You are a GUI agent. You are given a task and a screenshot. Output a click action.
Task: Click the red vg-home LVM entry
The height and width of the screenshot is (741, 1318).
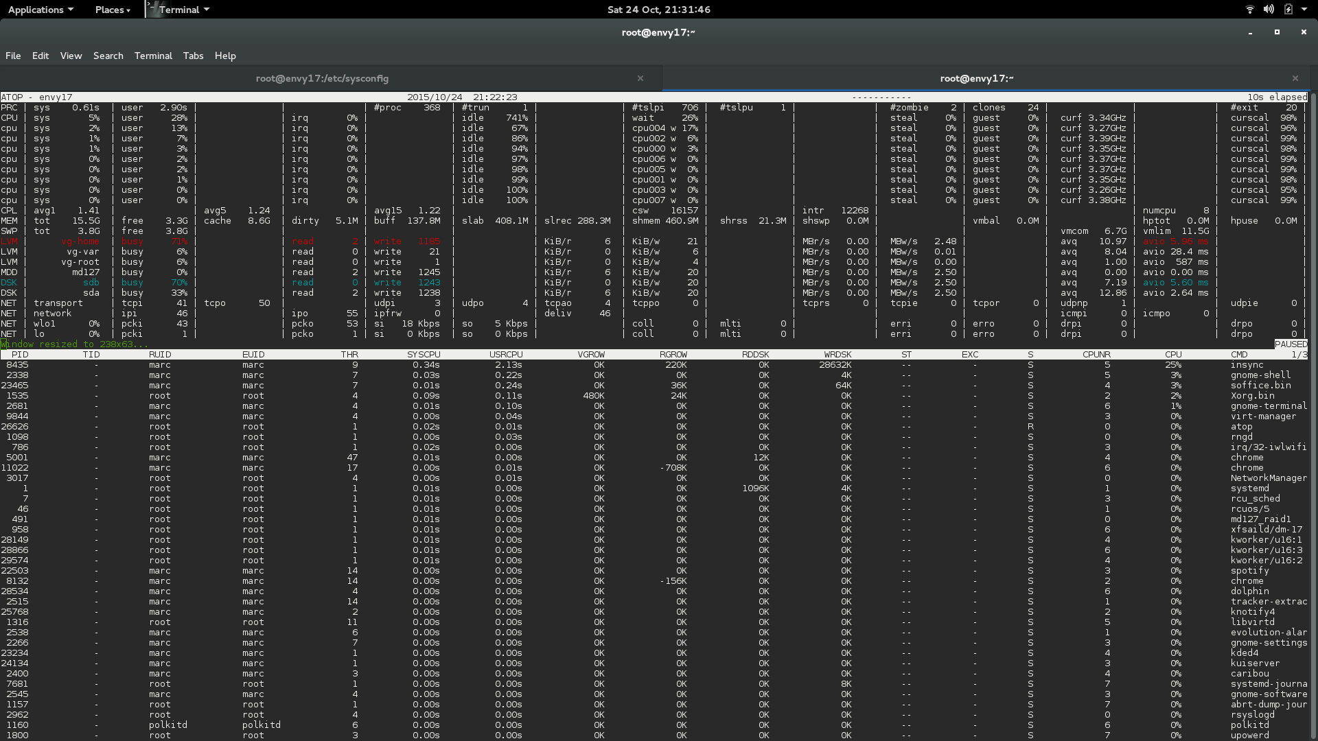(80, 242)
